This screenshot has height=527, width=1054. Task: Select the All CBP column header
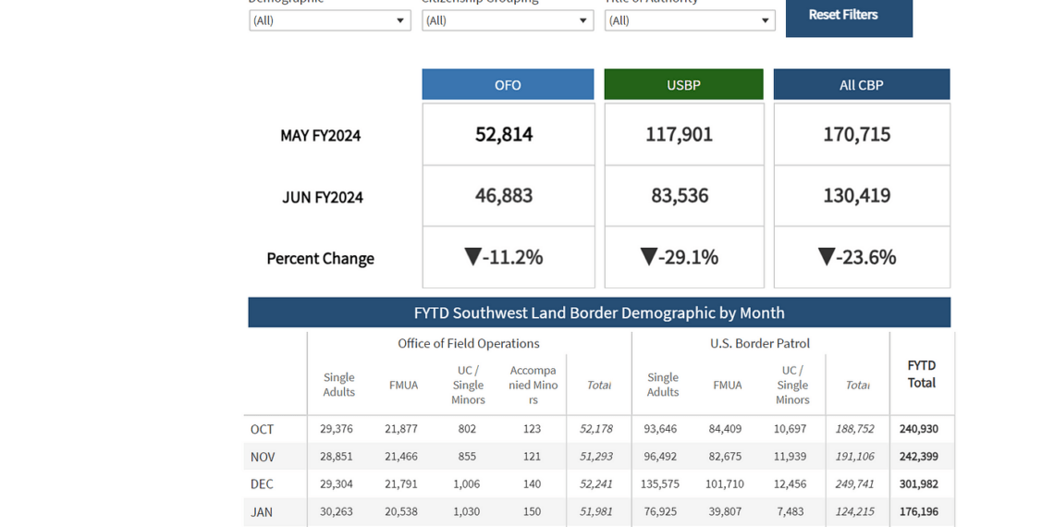(x=862, y=85)
